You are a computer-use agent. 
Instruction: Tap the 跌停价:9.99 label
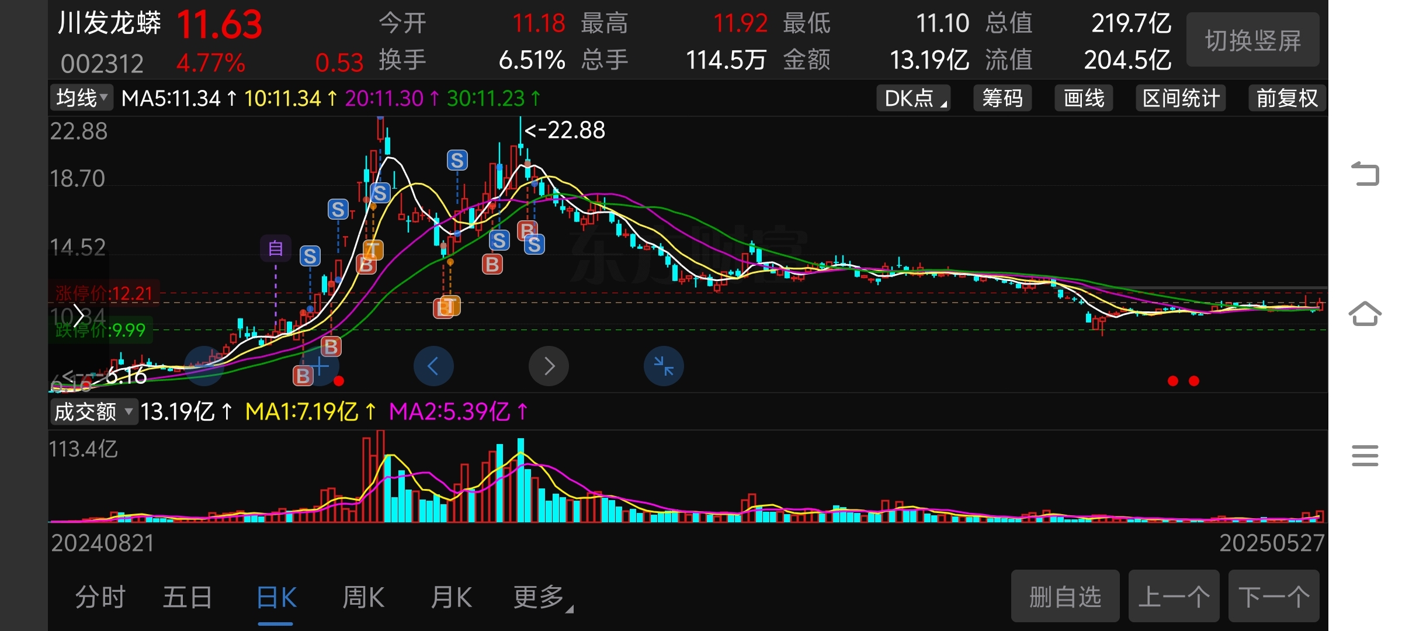100,330
